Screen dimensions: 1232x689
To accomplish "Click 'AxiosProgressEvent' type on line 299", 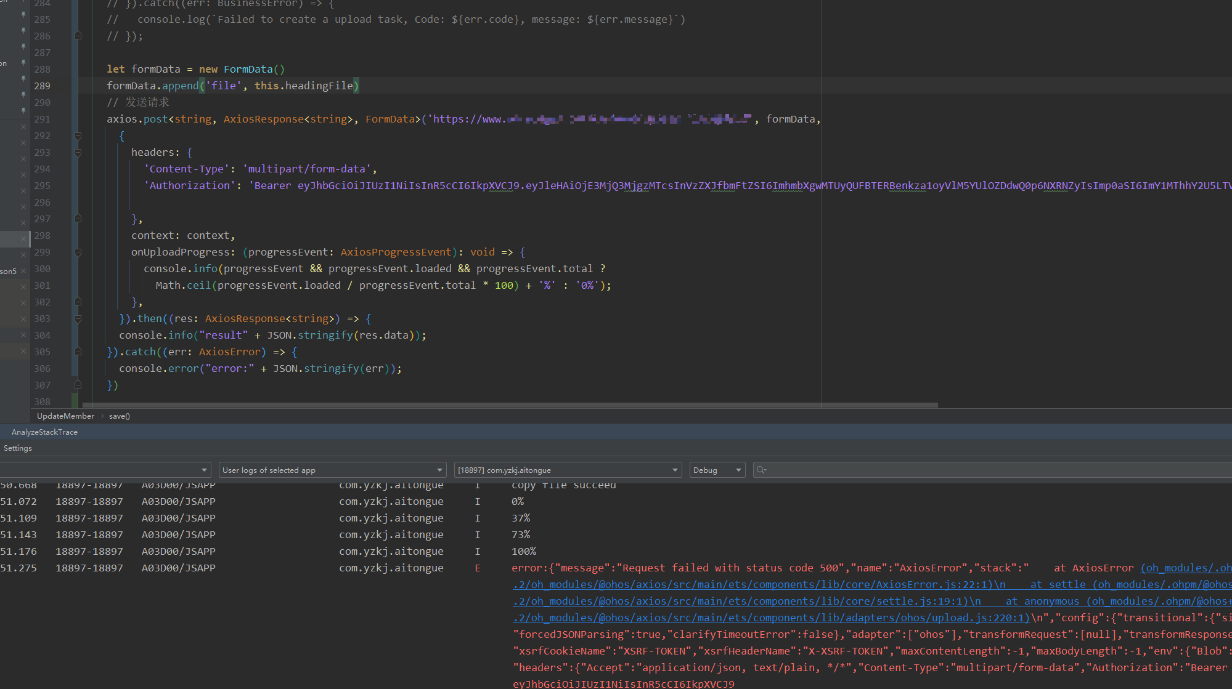I will 396,252.
